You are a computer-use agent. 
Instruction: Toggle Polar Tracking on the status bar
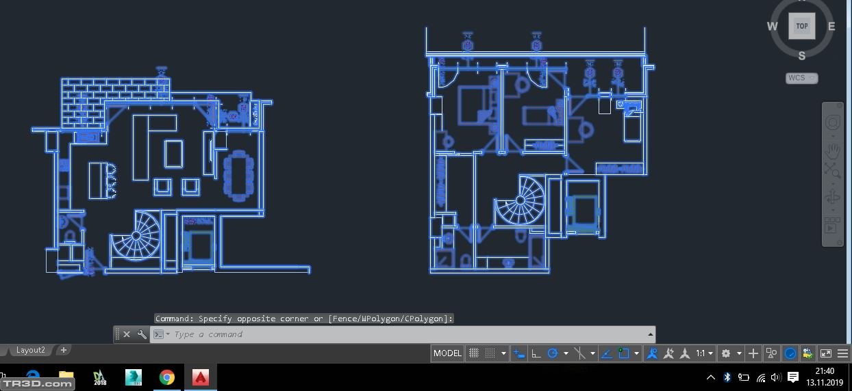click(x=553, y=353)
